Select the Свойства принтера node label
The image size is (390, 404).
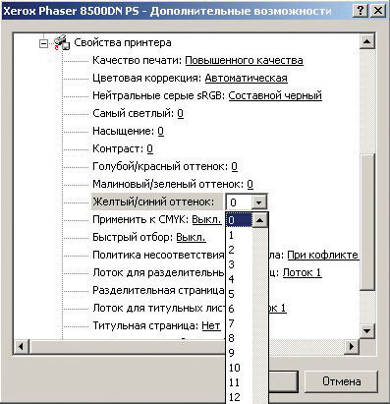[123, 42]
